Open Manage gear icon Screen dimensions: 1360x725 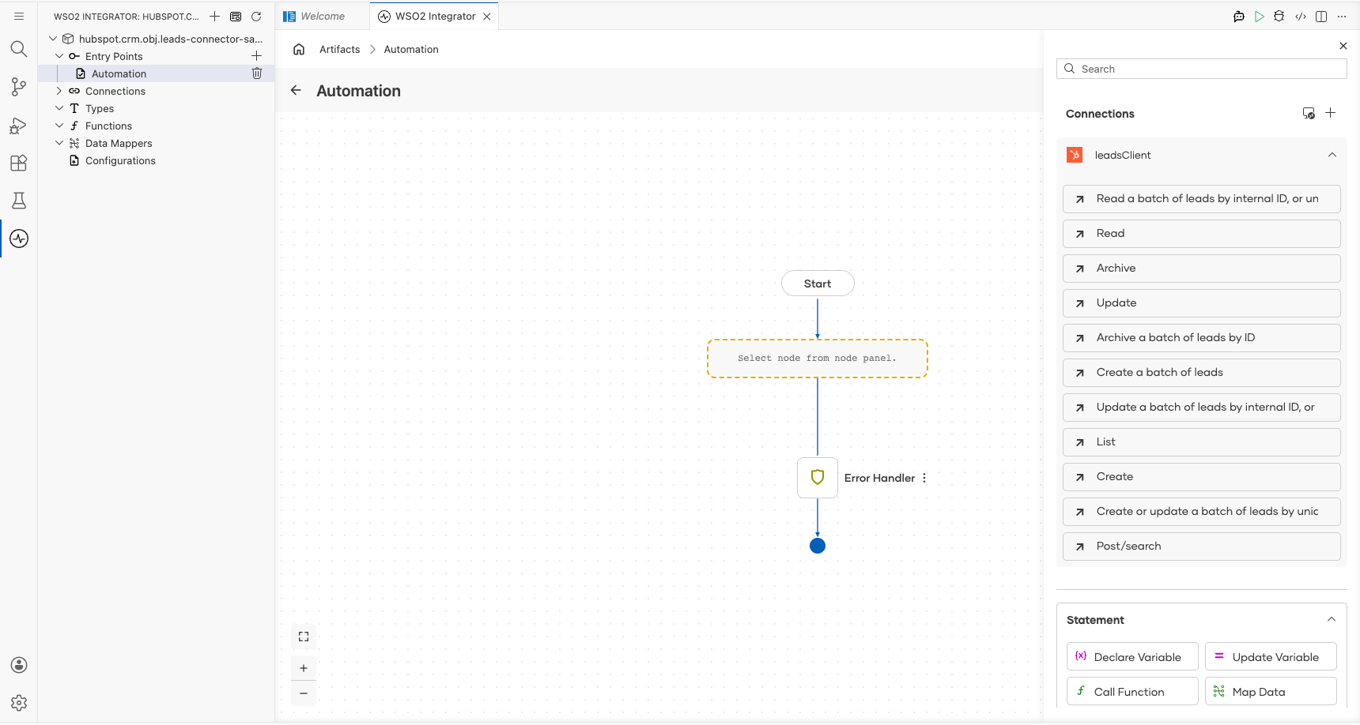point(19,703)
